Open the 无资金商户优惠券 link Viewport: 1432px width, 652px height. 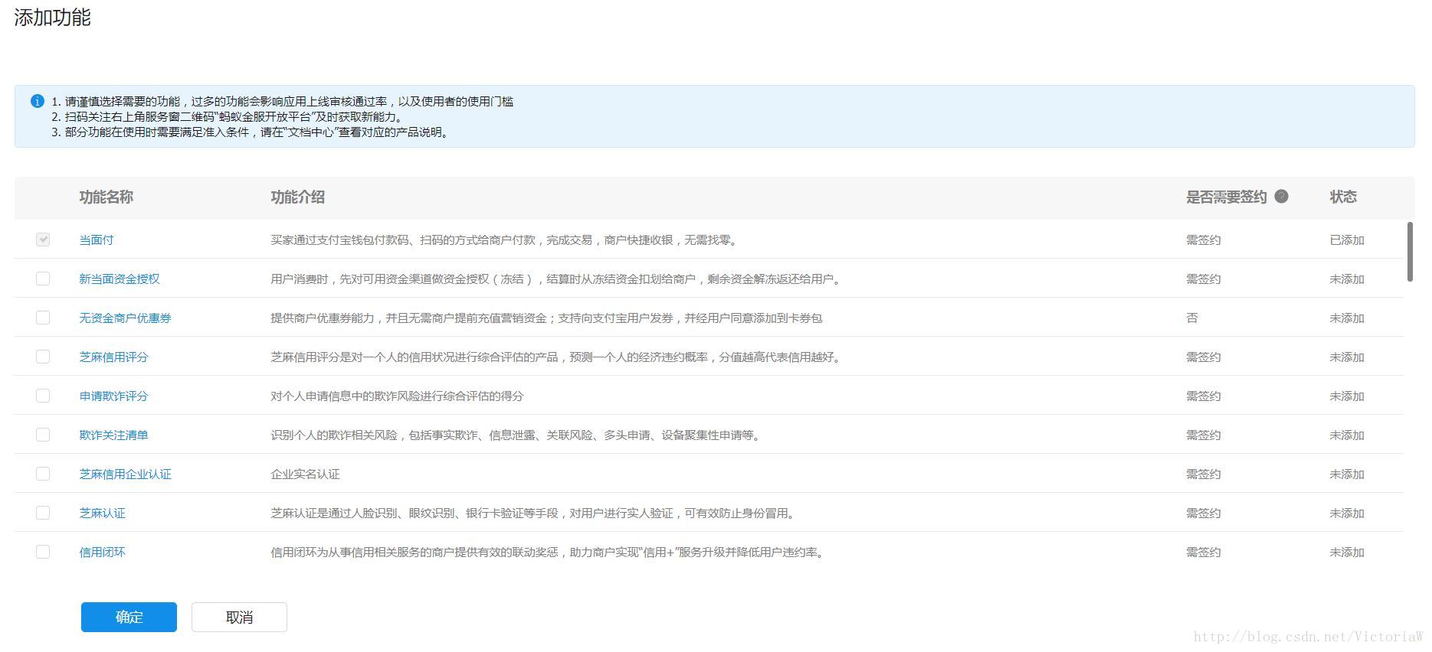[125, 318]
